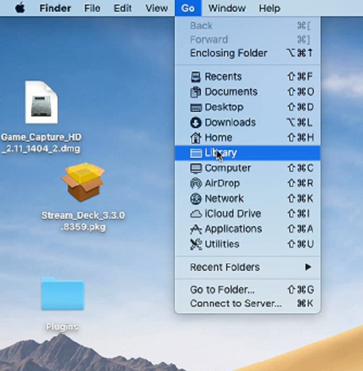
Task: Open the Window menu
Action: pos(227,8)
